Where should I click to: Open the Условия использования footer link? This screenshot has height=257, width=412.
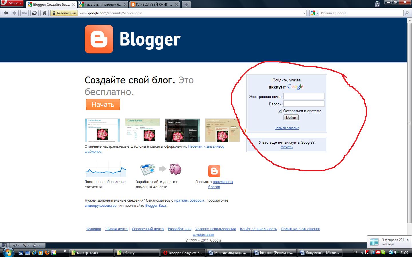tap(215, 229)
